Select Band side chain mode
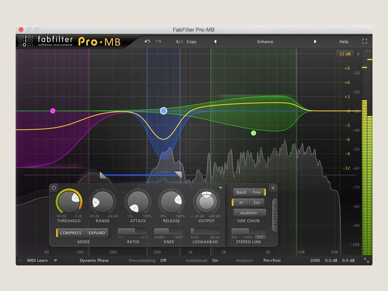 tap(241, 192)
